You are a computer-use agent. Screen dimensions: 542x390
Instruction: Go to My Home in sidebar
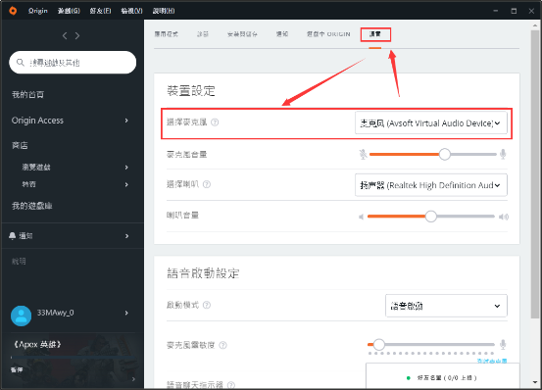(28, 95)
